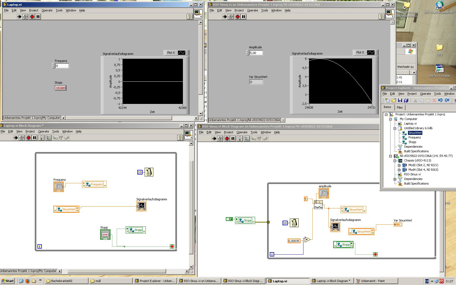Open View menu in Laptop.vi Block Diagram
Viewport: 456px width, 285px height.
point(19,131)
